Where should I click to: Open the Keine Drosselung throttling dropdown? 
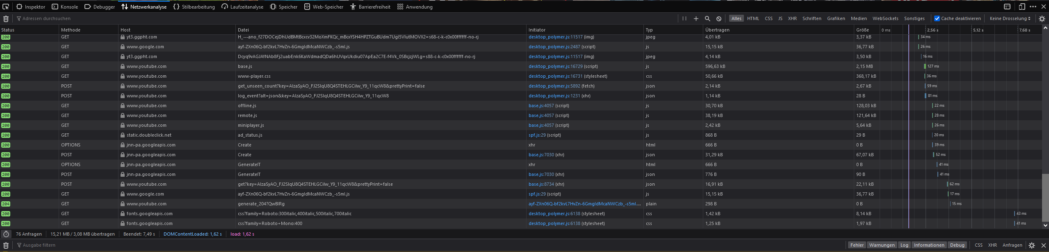[1010, 18]
